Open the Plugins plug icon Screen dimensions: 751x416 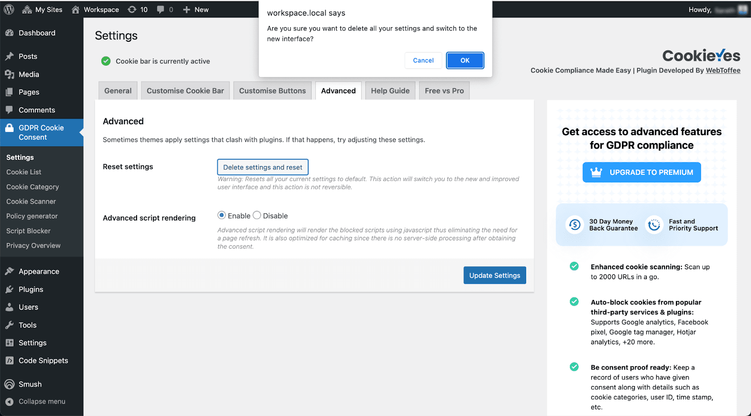[9, 289]
